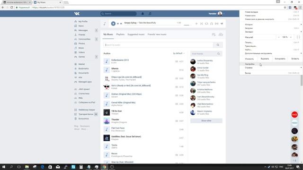The width and height of the screenshot is (303, 170).
Task: Click the headphones icon in player
Action: click(212, 24)
